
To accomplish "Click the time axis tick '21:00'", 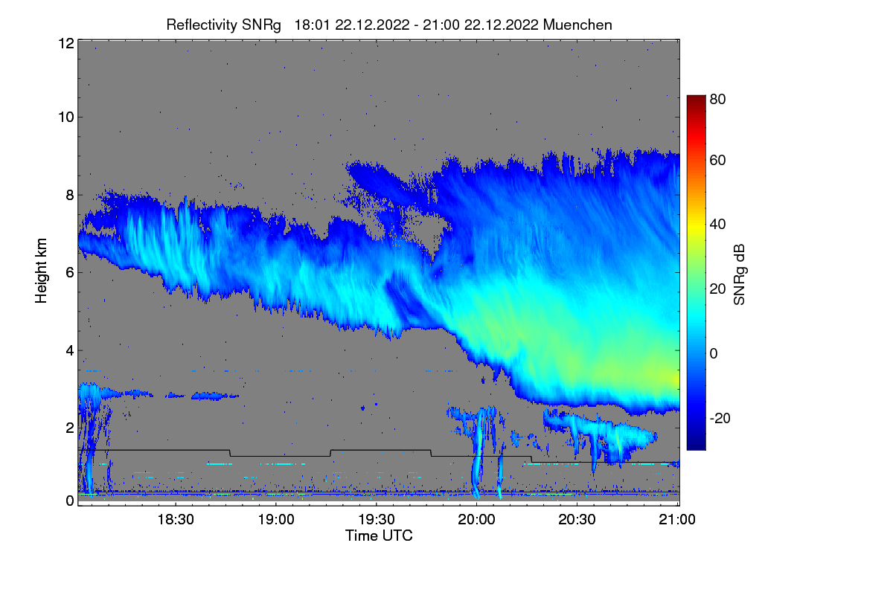I will [x=678, y=519].
